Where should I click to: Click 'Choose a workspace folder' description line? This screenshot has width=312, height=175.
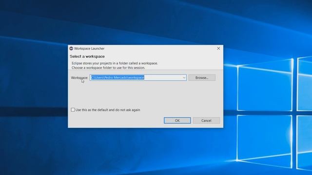click(x=108, y=68)
